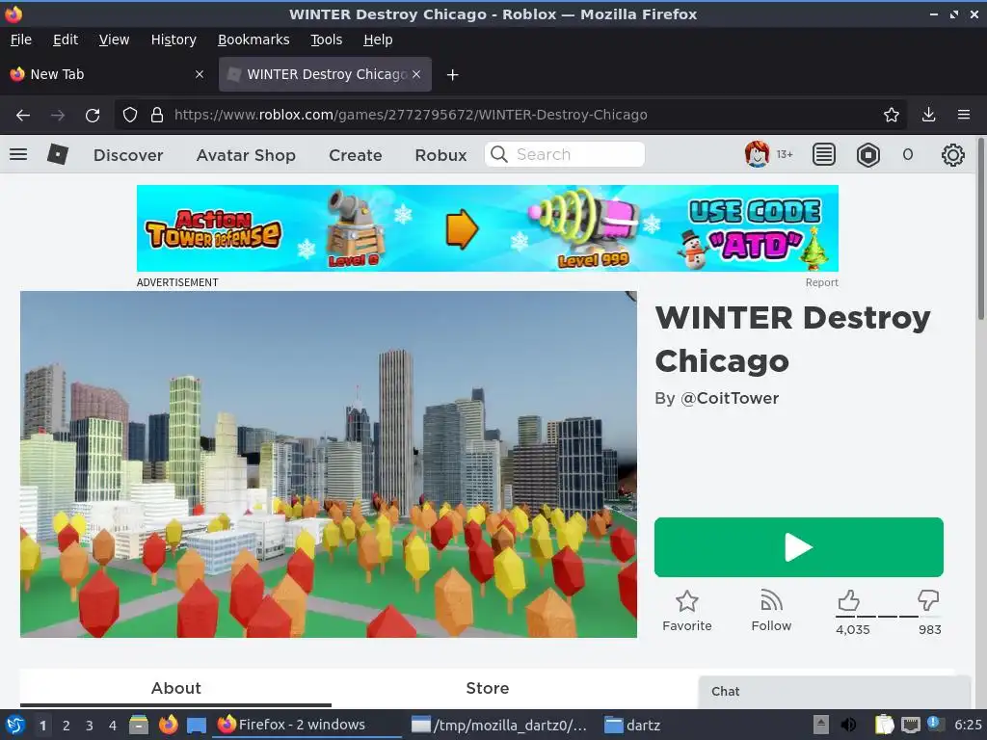Like the game with thumbs up
Image resolution: width=987 pixels, height=740 pixels.
click(x=848, y=600)
